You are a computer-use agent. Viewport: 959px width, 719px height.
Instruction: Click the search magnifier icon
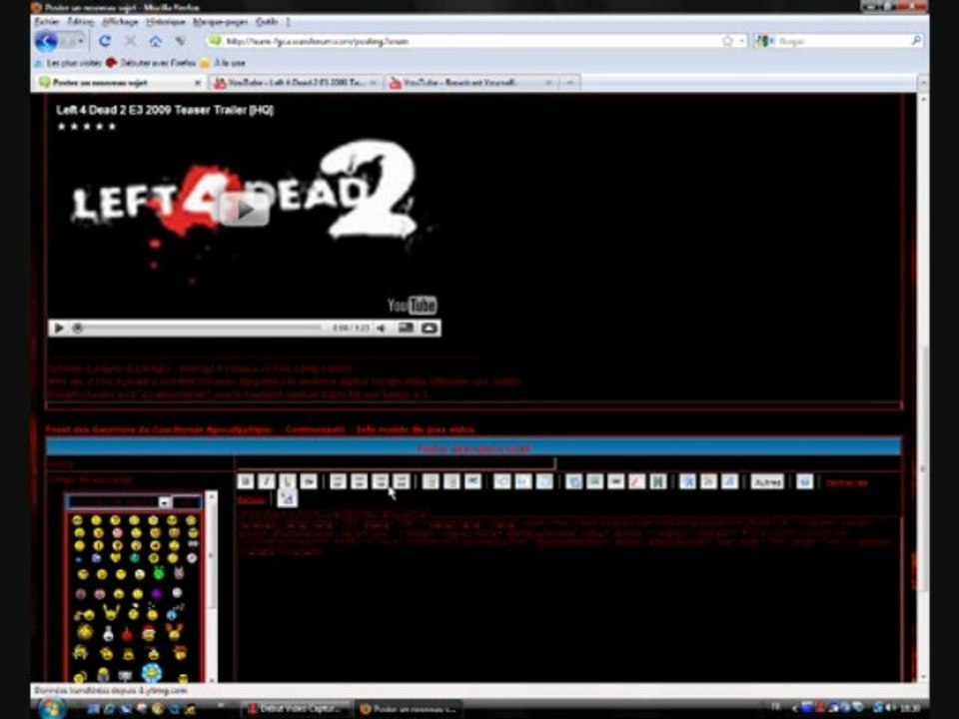point(916,41)
